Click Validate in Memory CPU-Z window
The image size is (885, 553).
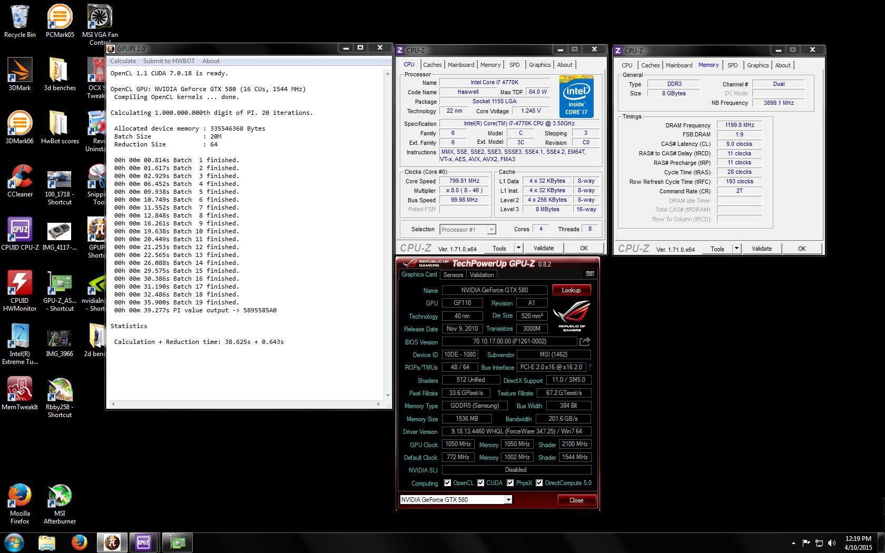point(762,249)
